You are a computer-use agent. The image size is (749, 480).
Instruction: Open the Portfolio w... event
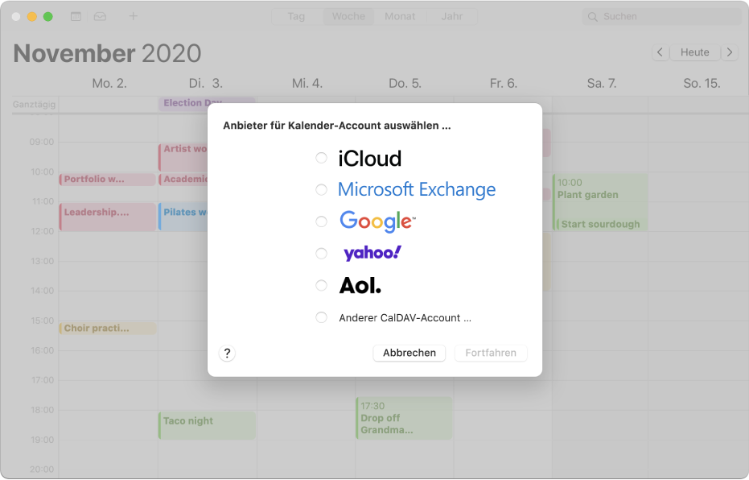click(108, 180)
